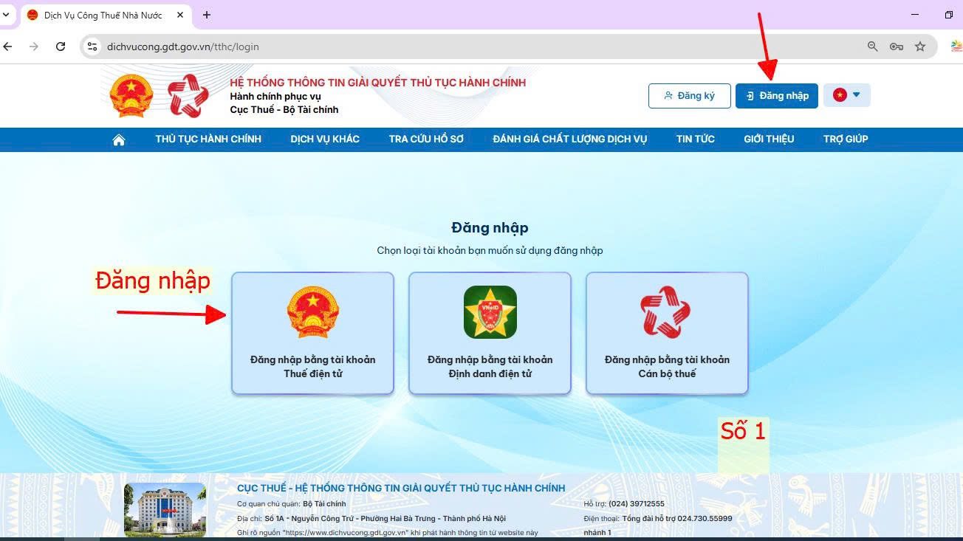The width and height of the screenshot is (963, 541).
Task: Open the GIỚI THIỆU menu
Action: coord(769,139)
